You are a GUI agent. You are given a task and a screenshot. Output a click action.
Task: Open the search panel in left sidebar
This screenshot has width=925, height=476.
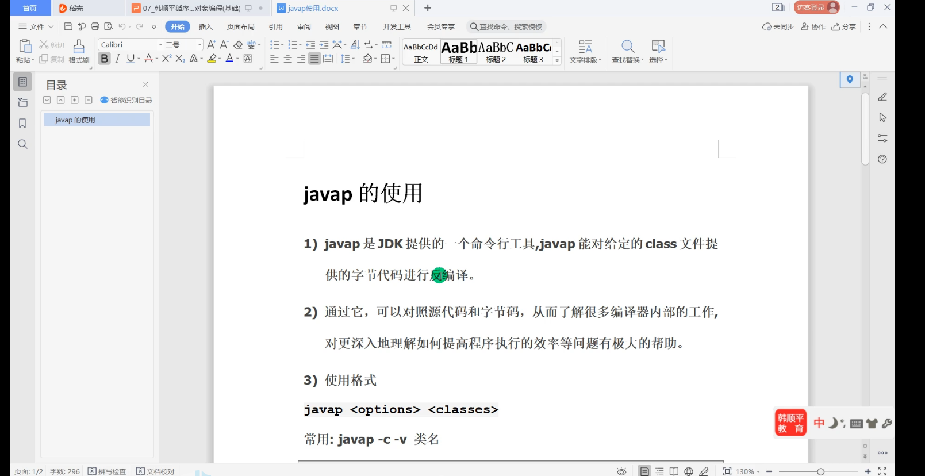[22, 144]
